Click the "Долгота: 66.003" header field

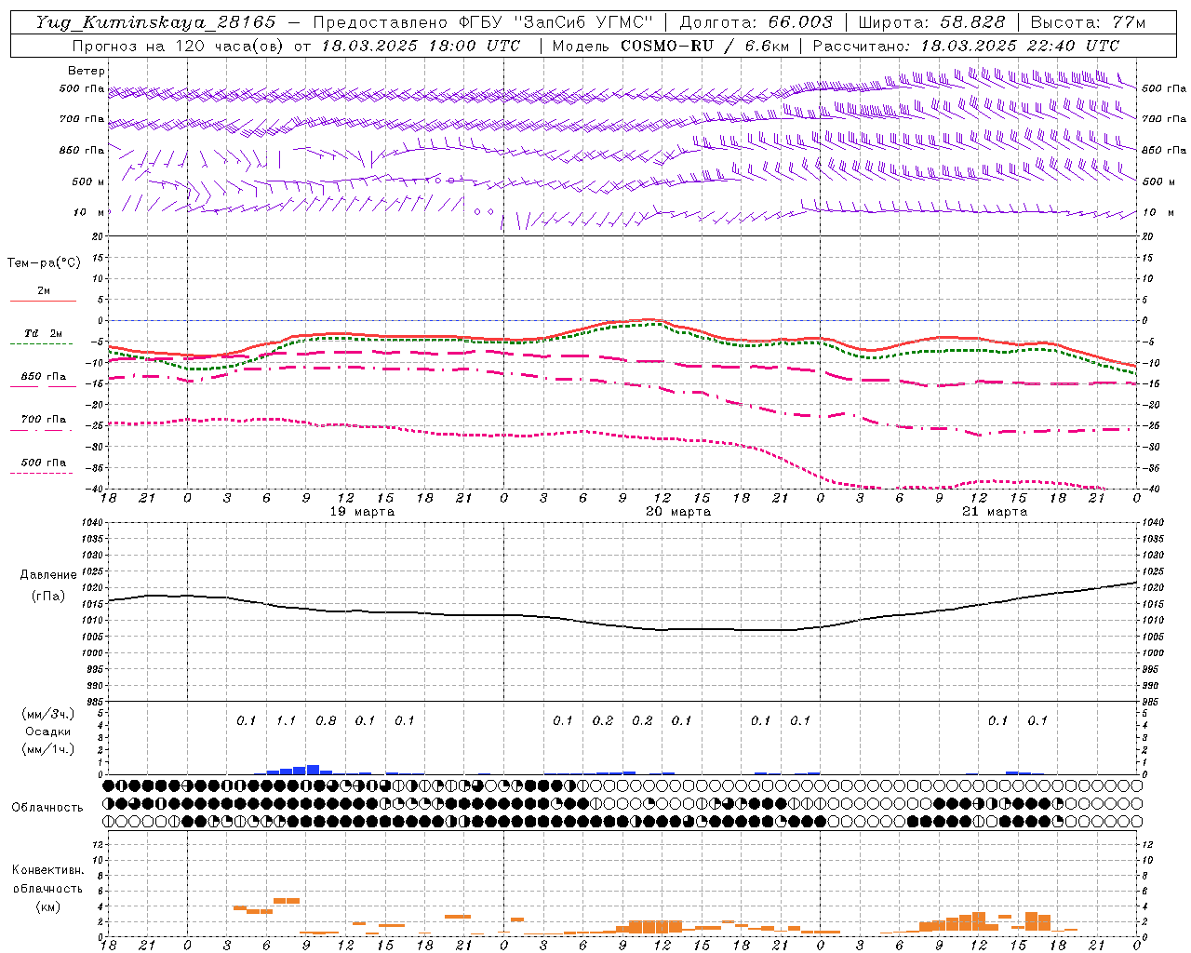pos(756,22)
